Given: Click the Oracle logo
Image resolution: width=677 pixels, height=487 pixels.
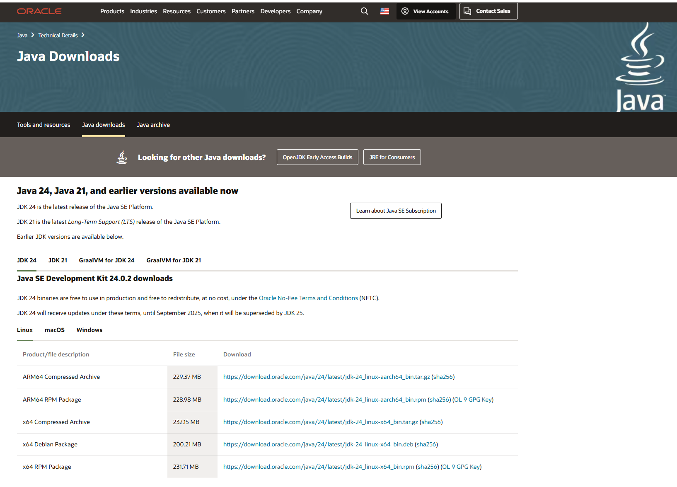Looking at the screenshot, I should point(39,11).
